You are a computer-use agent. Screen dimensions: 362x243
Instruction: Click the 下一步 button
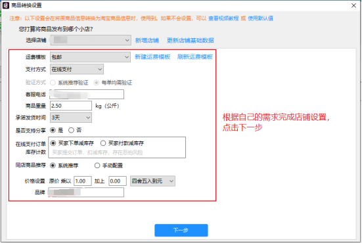(x=181, y=230)
